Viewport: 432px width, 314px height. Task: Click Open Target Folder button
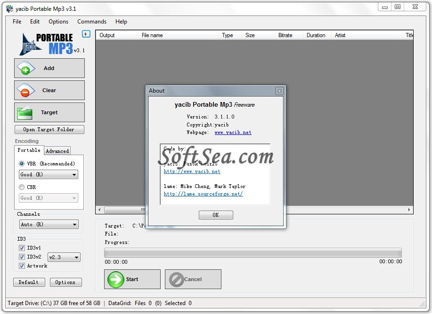pos(49,130)
